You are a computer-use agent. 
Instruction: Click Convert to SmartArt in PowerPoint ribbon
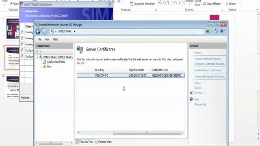[143, 4]
